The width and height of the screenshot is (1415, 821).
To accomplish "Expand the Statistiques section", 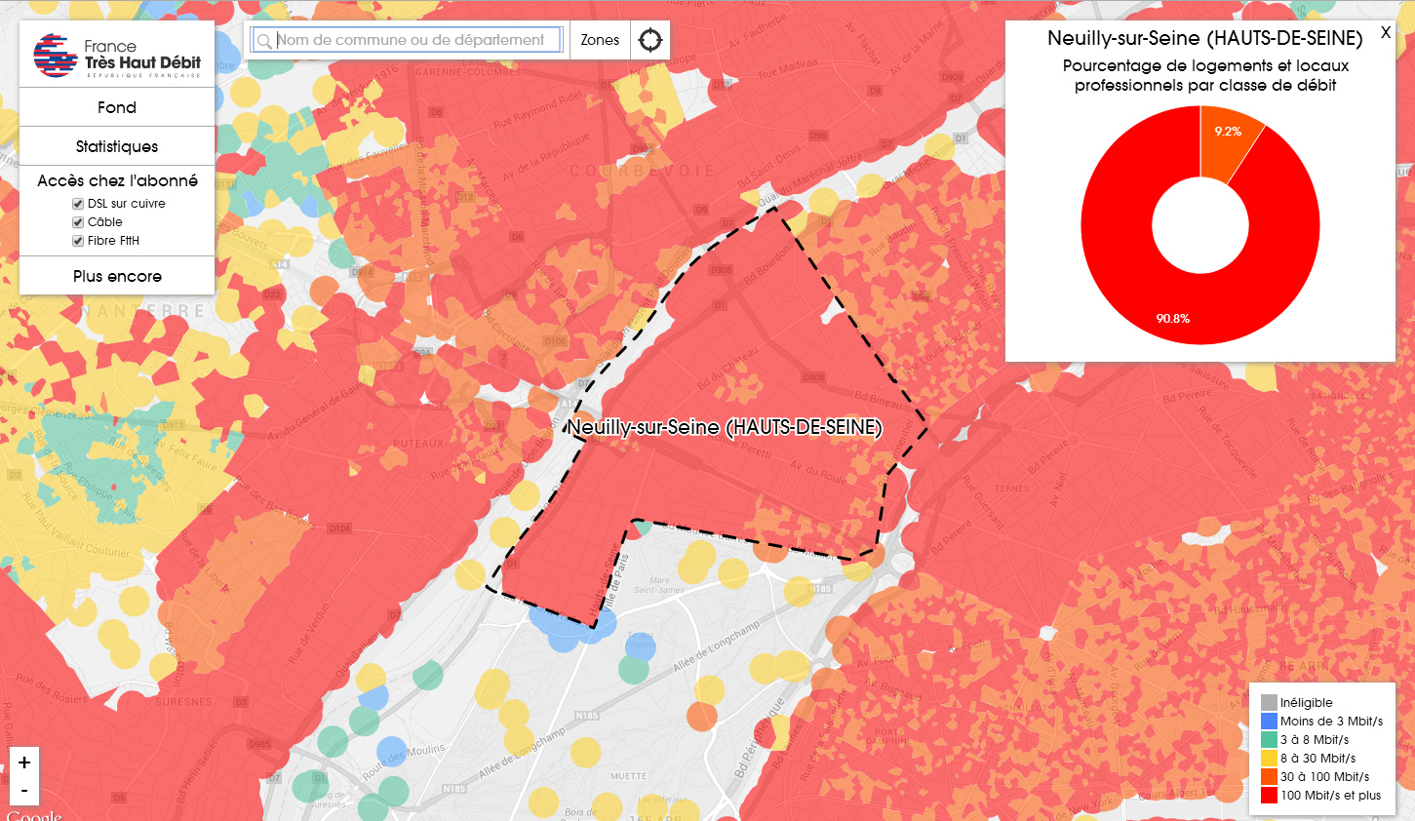I will tap(117, 146).
